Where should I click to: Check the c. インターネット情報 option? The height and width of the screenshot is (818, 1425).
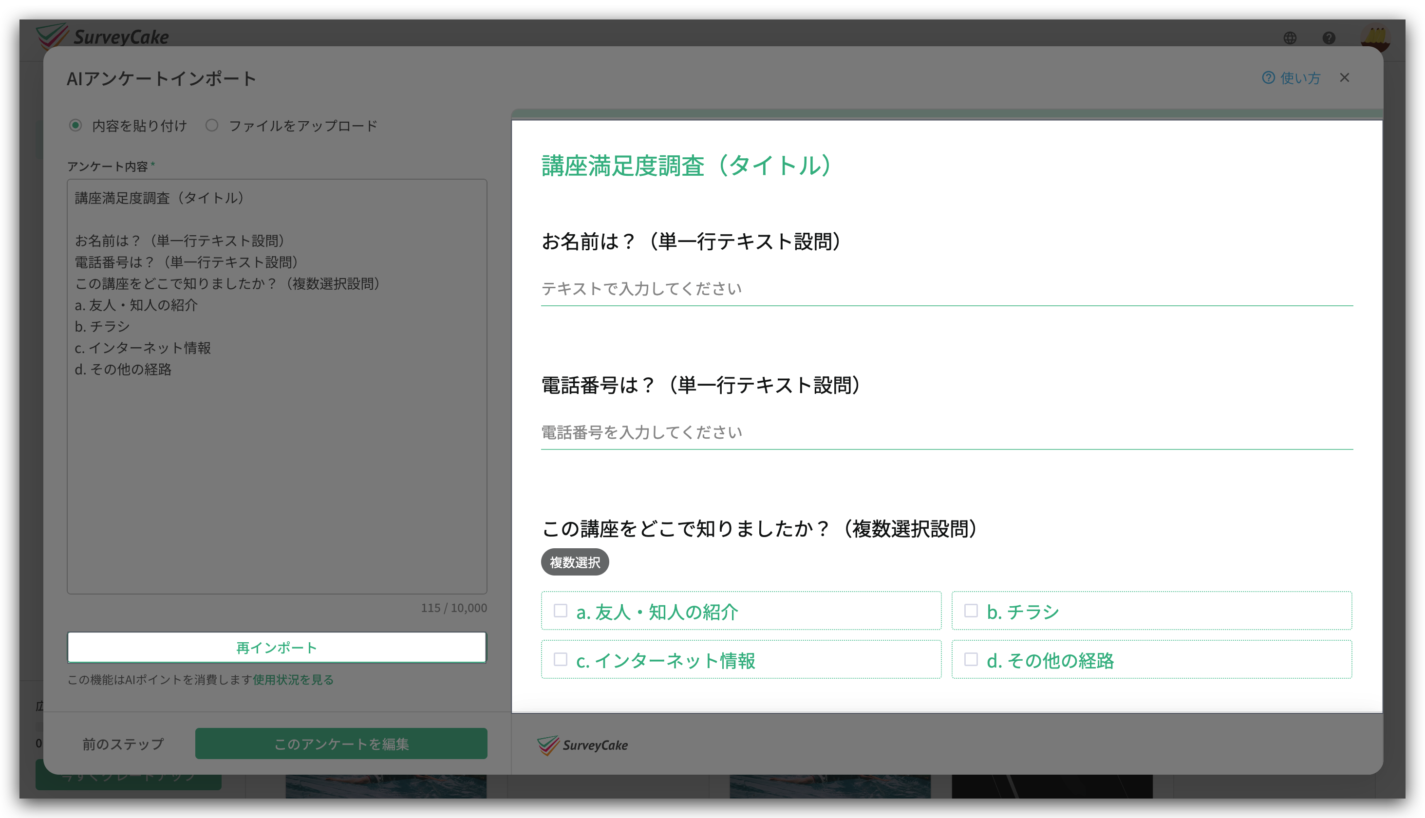[x=741, y=660]
